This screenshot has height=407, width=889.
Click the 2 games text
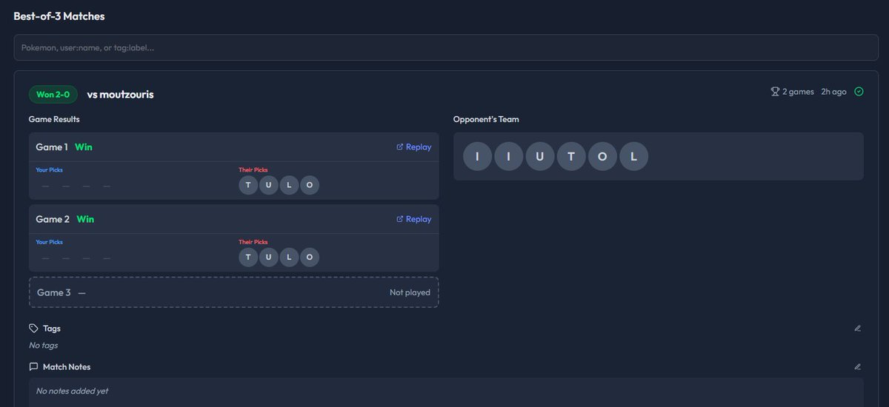pyautogui.click(x=798, y=92)
